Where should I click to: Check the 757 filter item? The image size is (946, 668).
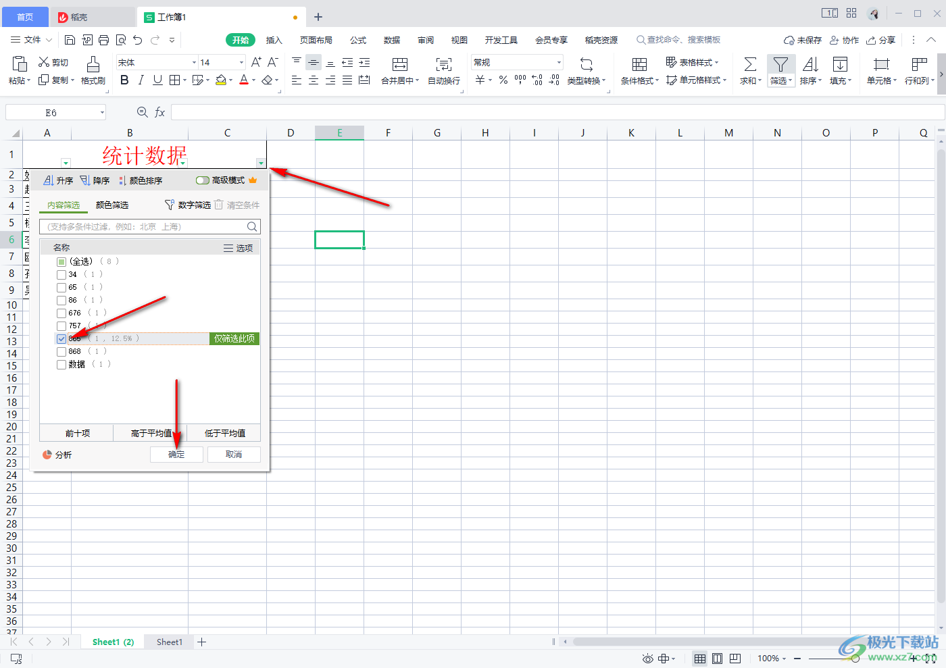pyautogui.click(x=61, y=326)
